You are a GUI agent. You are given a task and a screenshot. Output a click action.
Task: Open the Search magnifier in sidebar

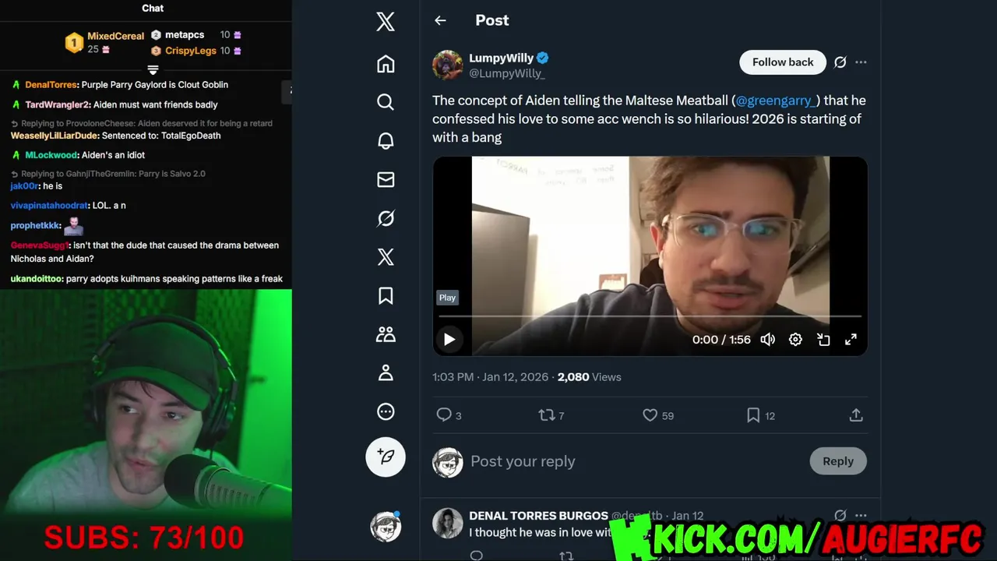click(x=386, y=102)
